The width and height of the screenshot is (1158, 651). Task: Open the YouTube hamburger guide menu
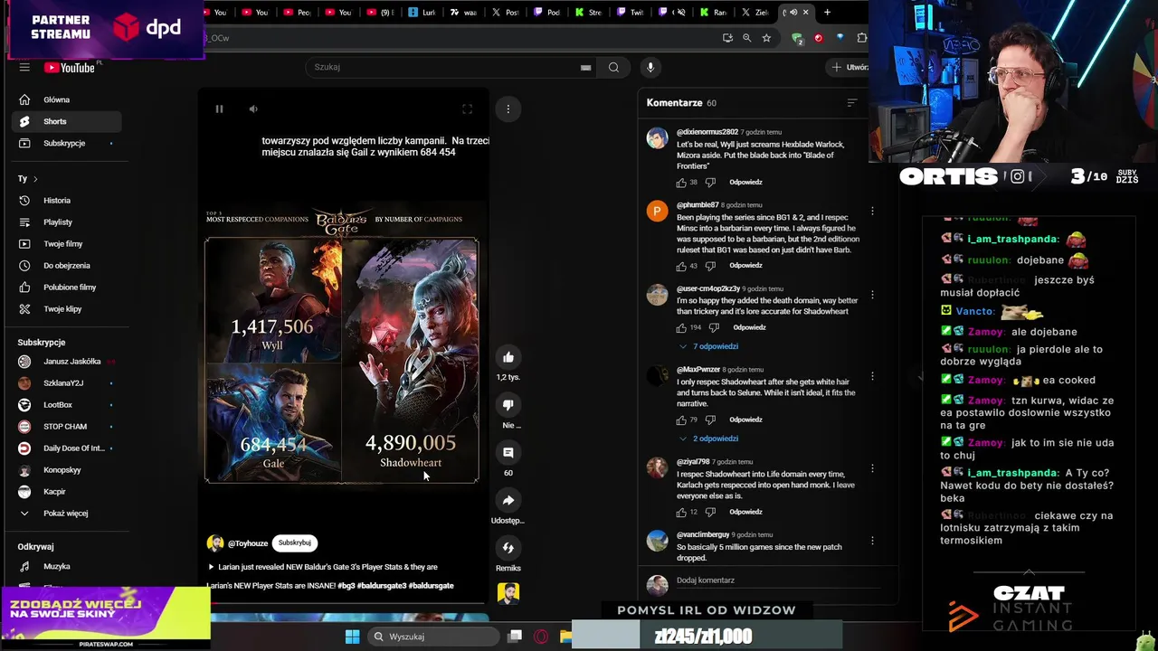(x=24, y=67)
